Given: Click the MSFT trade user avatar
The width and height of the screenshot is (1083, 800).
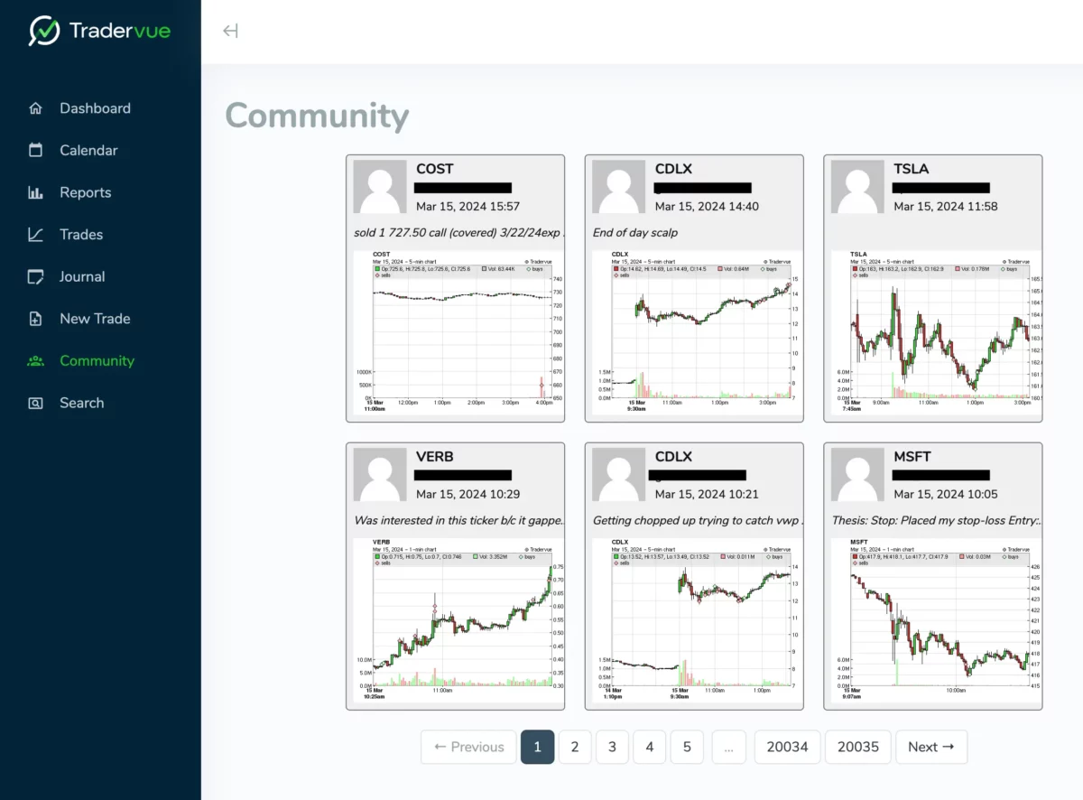Looking at the screenshot, I should point(857,475).
